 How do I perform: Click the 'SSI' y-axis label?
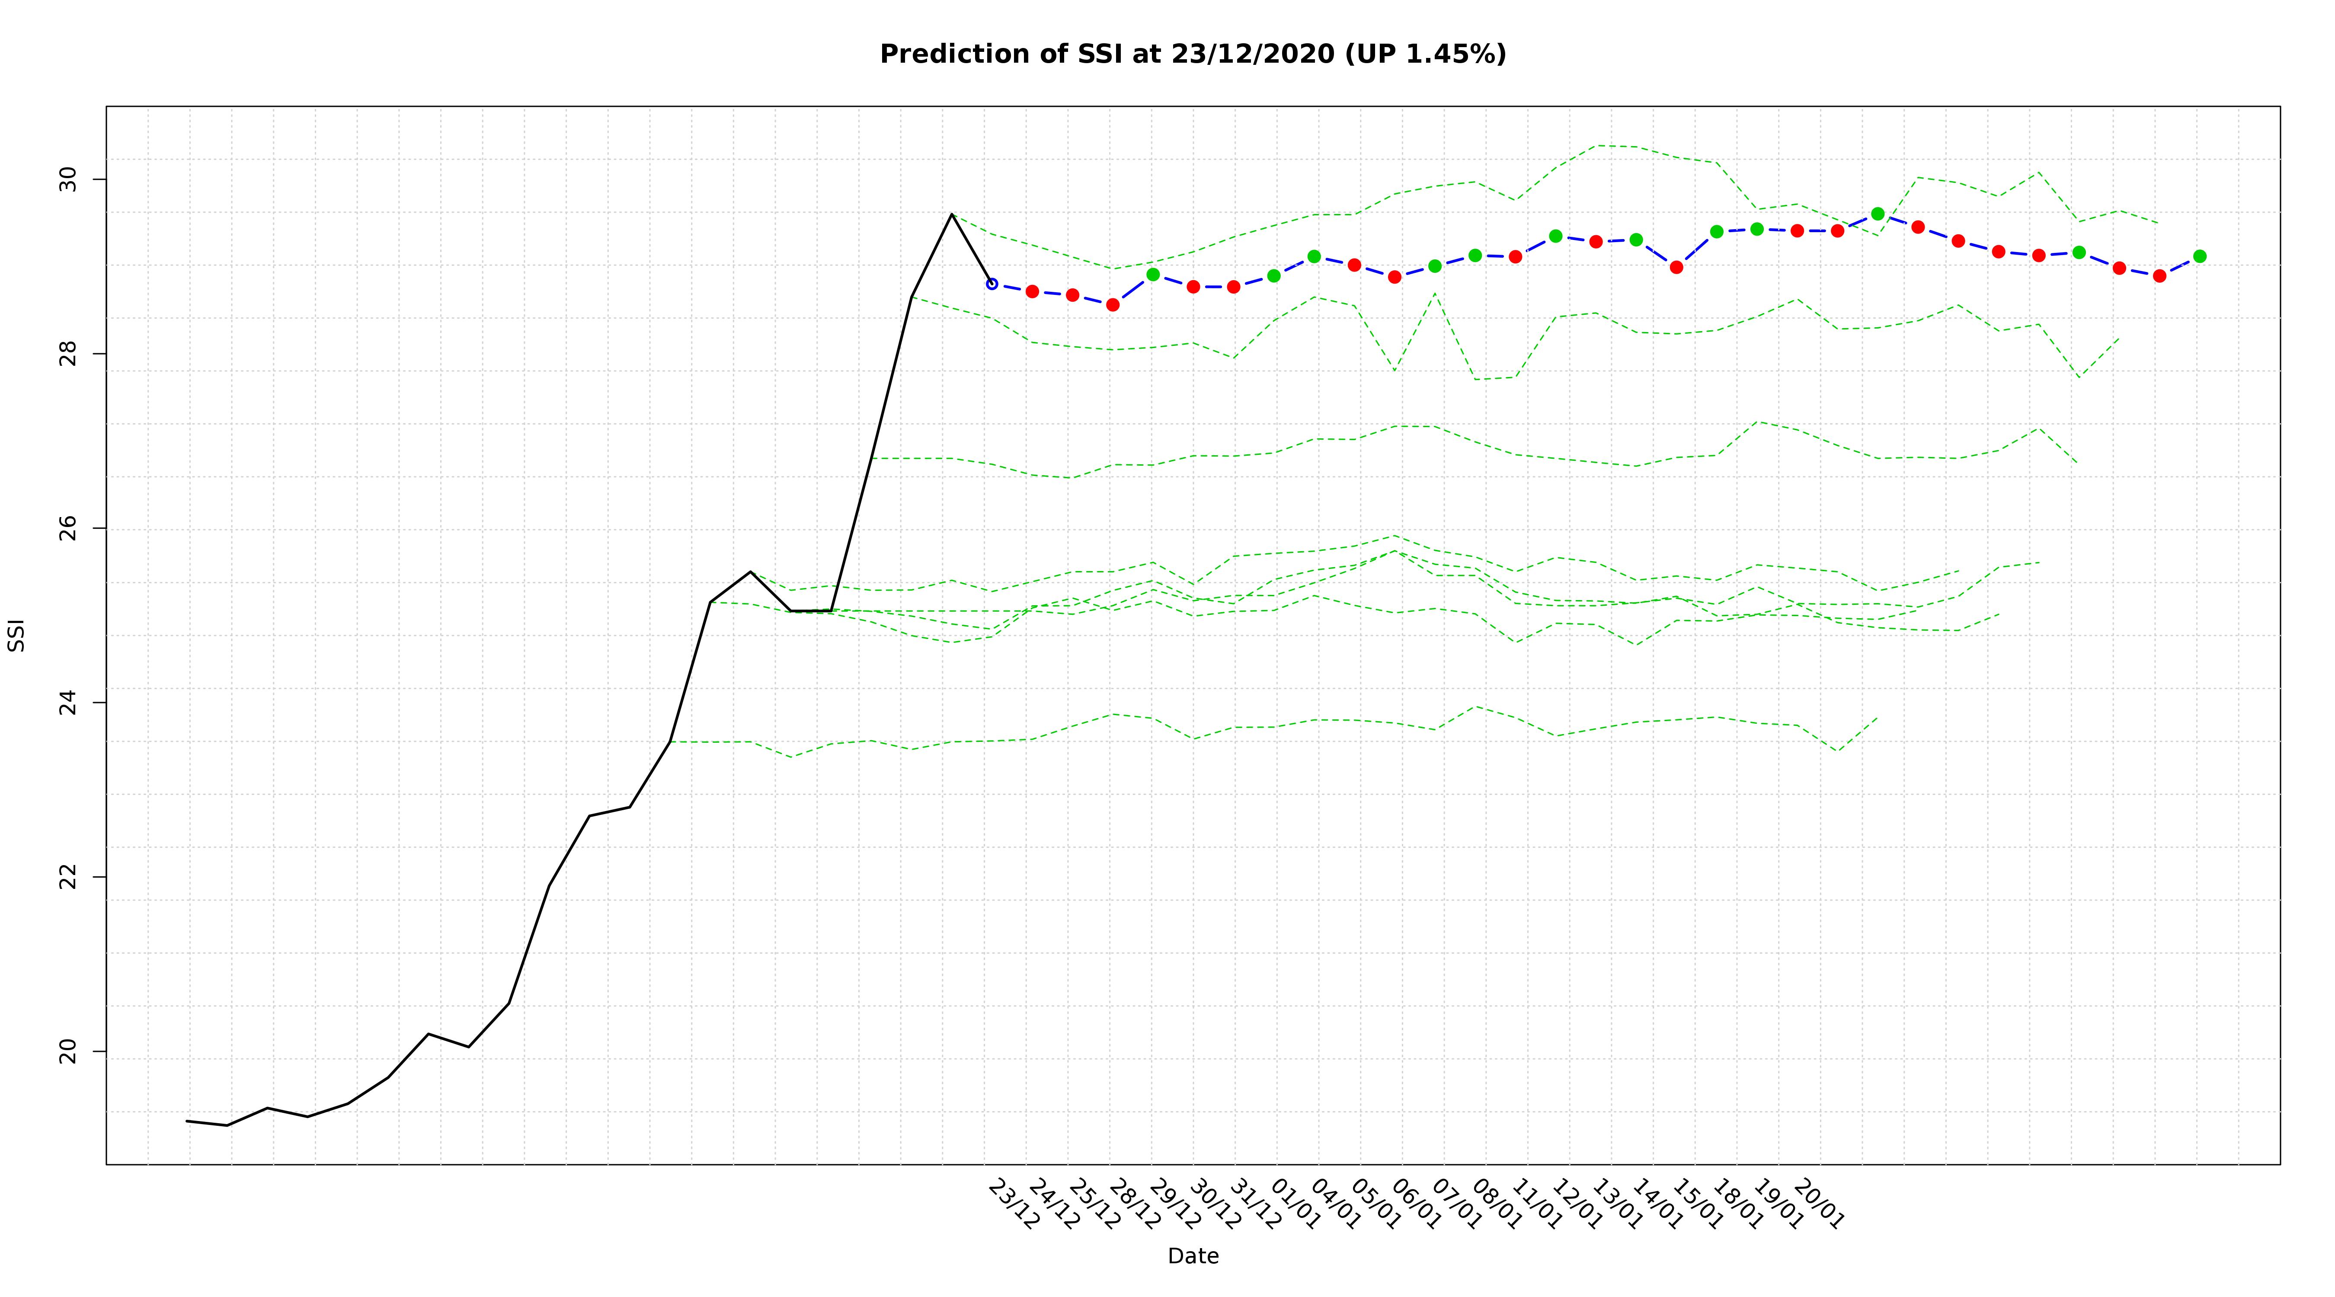point(16,636)
